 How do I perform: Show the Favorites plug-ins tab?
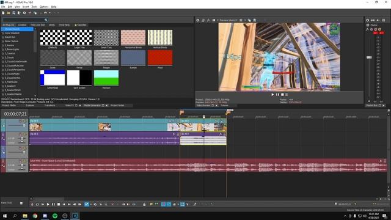point(80,25)
